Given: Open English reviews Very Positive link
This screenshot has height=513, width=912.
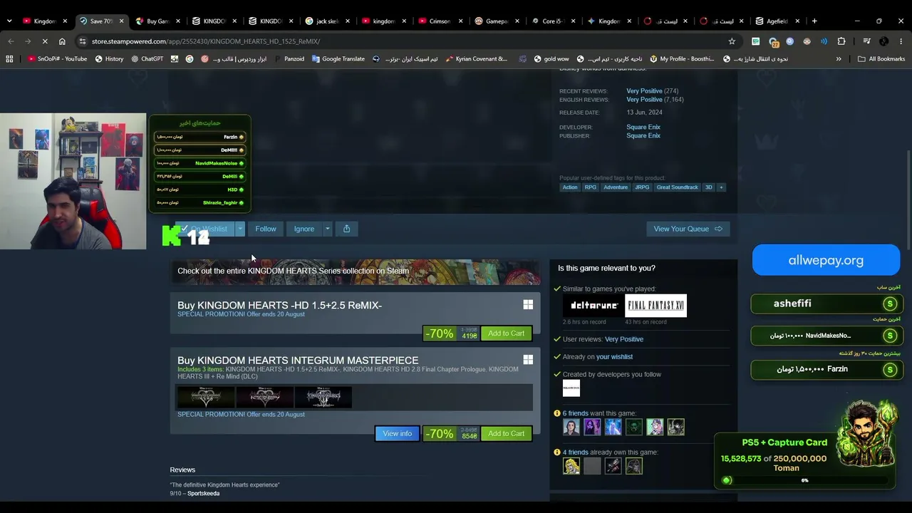Looking at the screenshot, I should click(x=644, y=100).
